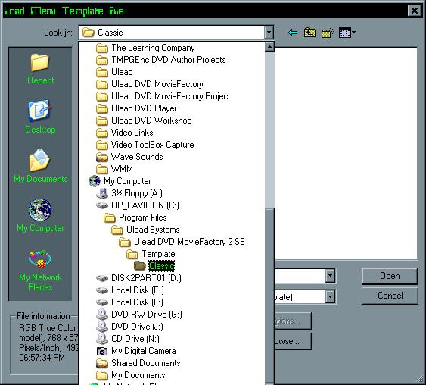
Task: Select DVD Drive (J:)
Action: click(130, 327)
